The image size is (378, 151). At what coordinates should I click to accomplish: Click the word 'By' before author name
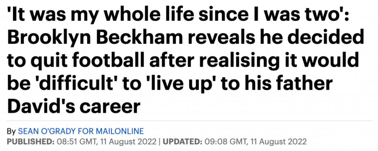click(11, 131)
